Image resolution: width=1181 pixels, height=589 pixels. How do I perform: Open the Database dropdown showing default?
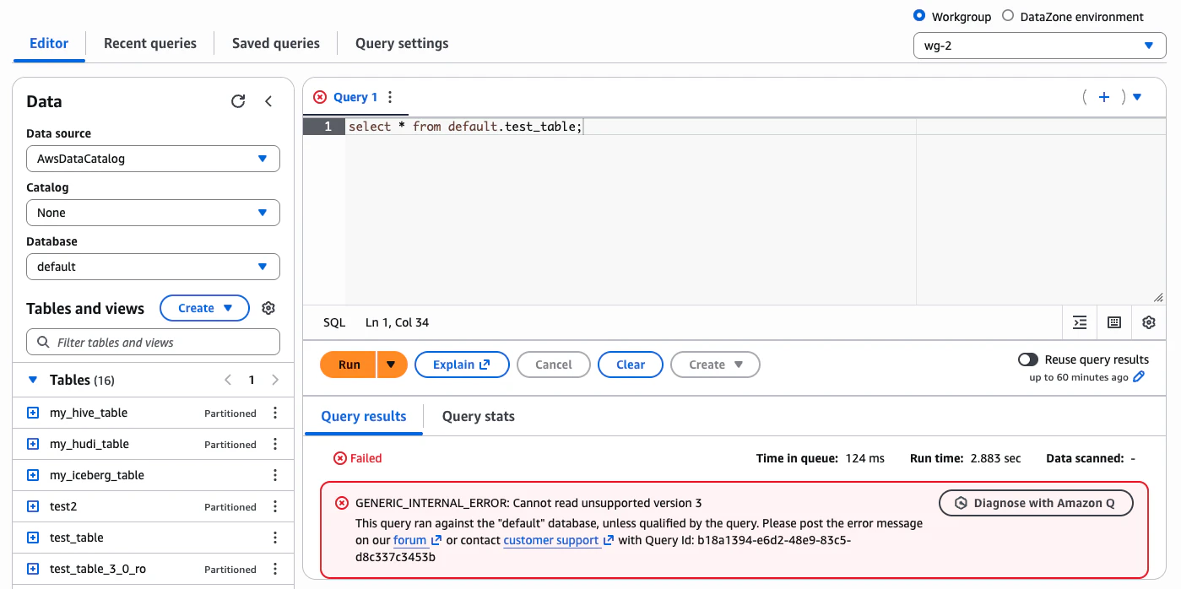click(153, 267)
